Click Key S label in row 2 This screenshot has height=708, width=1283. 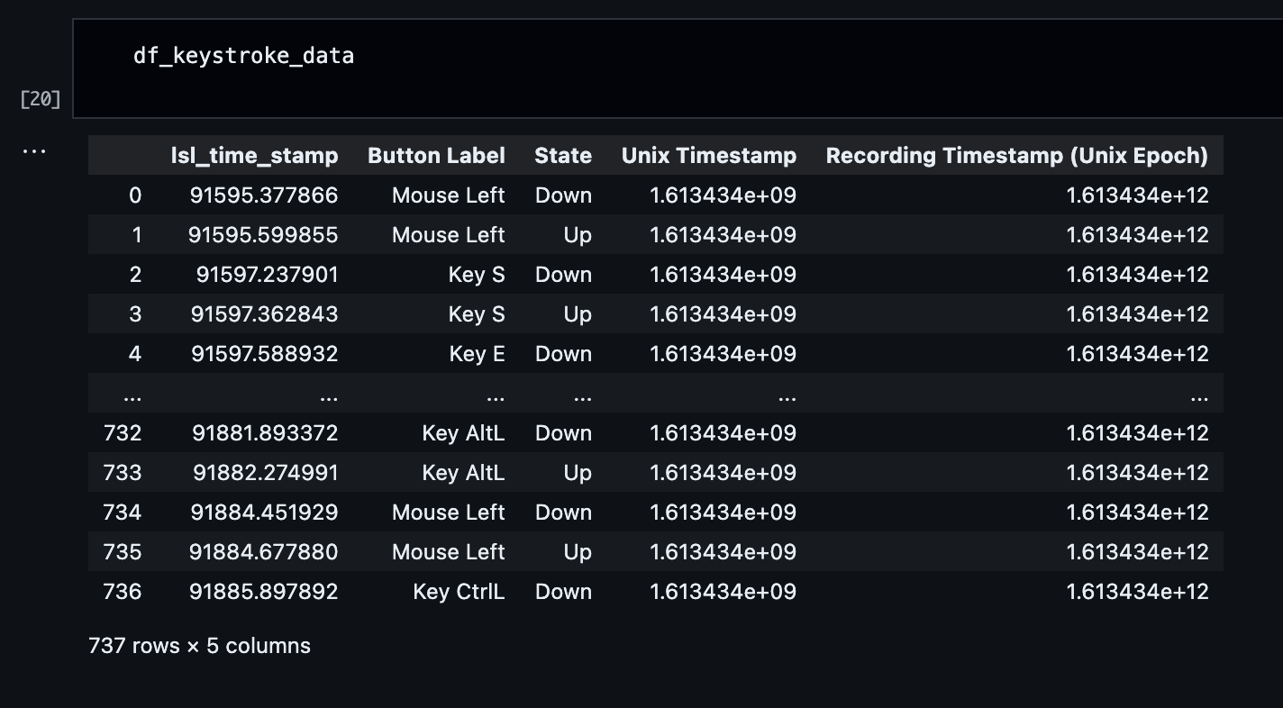[477, 275]
